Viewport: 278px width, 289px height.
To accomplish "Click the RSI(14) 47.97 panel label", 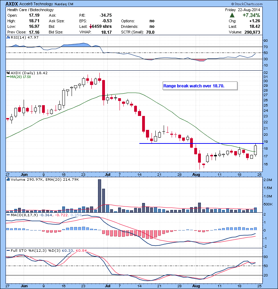I will pos(25,37).
